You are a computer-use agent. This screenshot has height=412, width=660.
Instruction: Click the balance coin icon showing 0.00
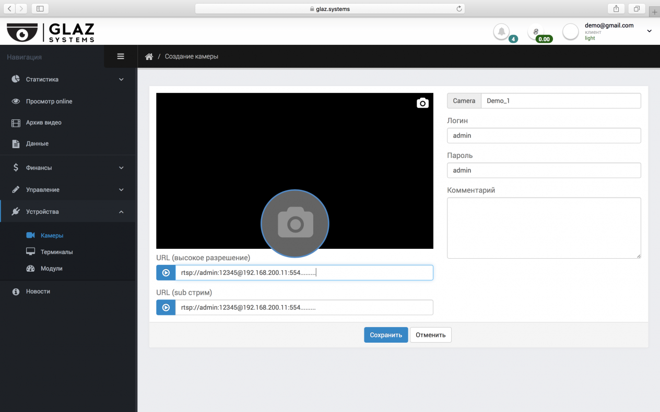click(x=536, y=32)
